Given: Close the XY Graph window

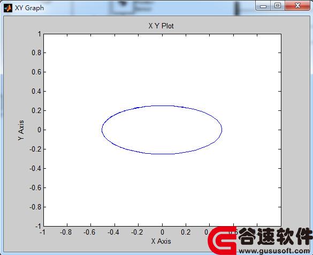Looking at the screenshot, I should click(297, 5).
